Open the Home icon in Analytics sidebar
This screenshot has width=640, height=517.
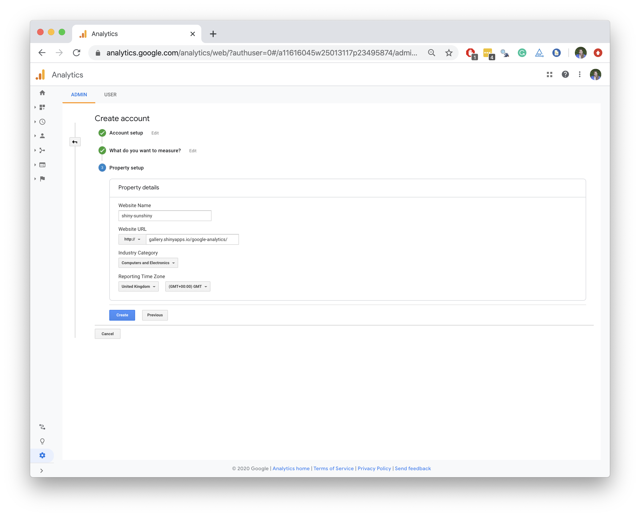[42, 93]
